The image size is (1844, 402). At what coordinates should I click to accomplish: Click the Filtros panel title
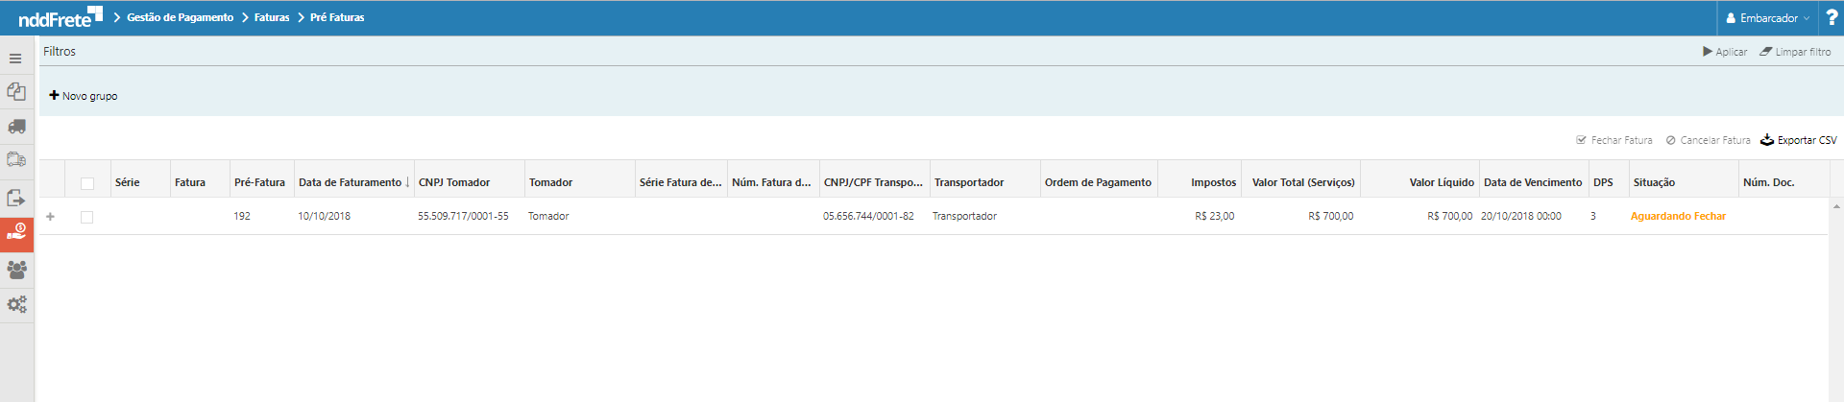coord(60,52)
